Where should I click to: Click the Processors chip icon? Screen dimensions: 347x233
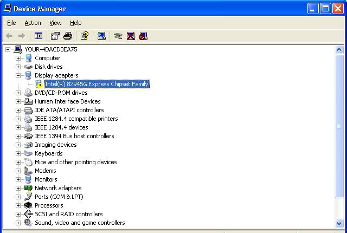(28, 205)
